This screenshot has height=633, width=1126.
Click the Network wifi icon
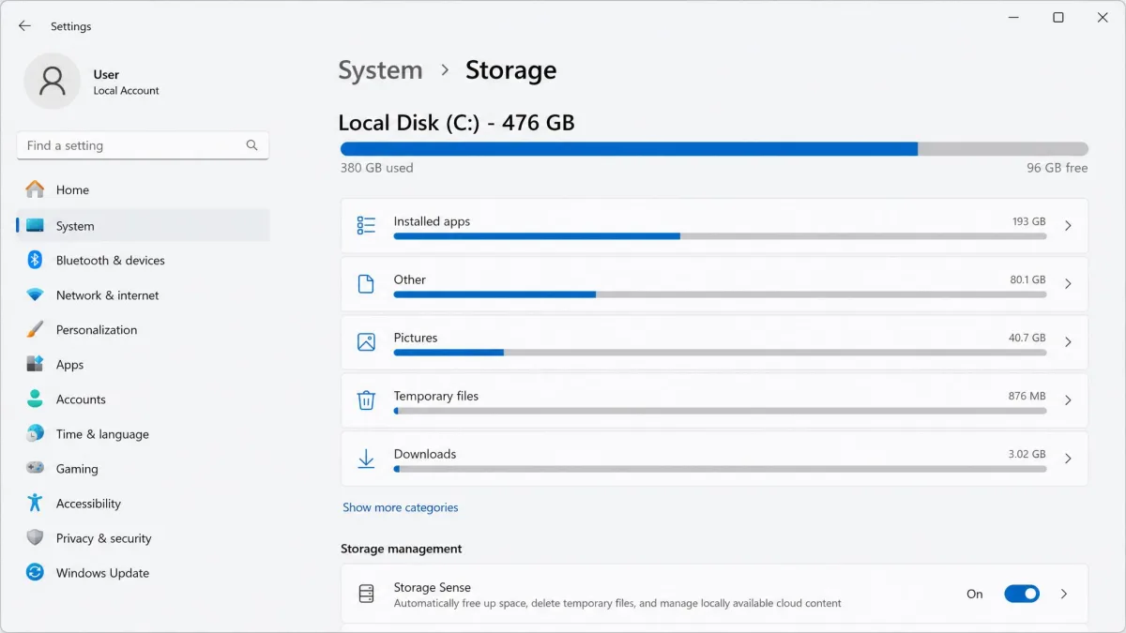tap(35, 295)
